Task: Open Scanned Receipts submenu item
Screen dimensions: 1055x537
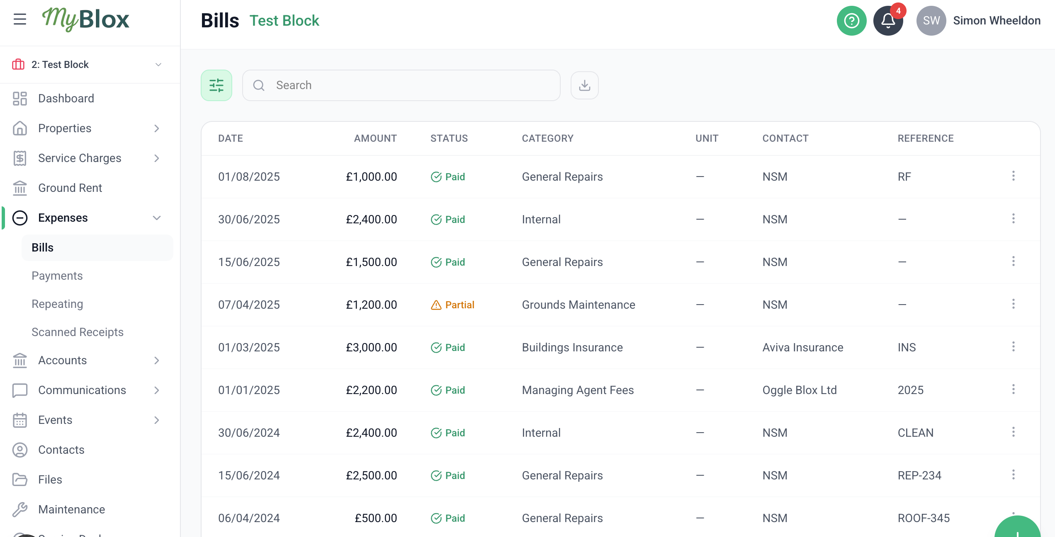Action: coord(78,332)
